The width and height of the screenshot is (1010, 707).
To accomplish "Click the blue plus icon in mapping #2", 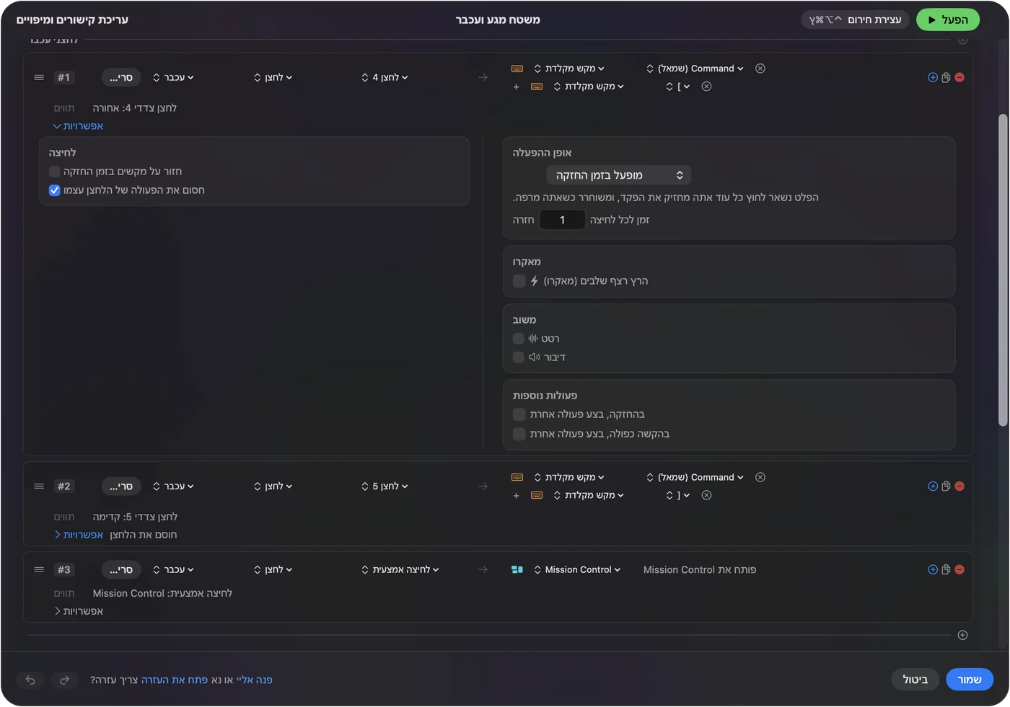I will (x=933, y=486).
